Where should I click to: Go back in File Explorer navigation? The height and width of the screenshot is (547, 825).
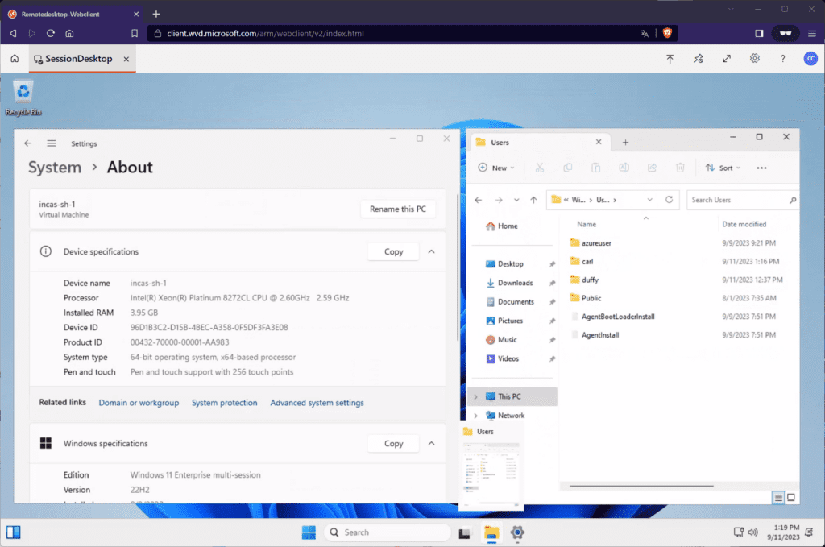coord(479,200)
